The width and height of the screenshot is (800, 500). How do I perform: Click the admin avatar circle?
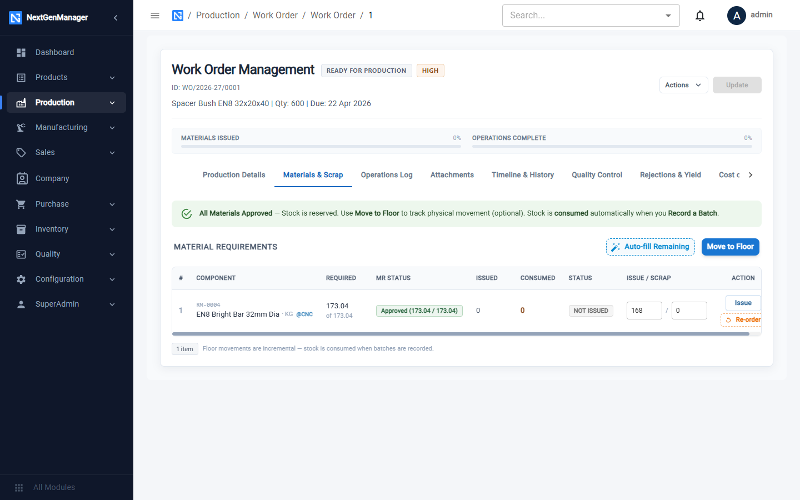737,16
